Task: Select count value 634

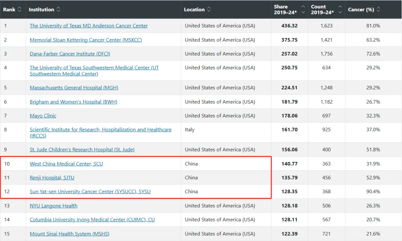Action: pyautogui.click(x=326, y=68)
